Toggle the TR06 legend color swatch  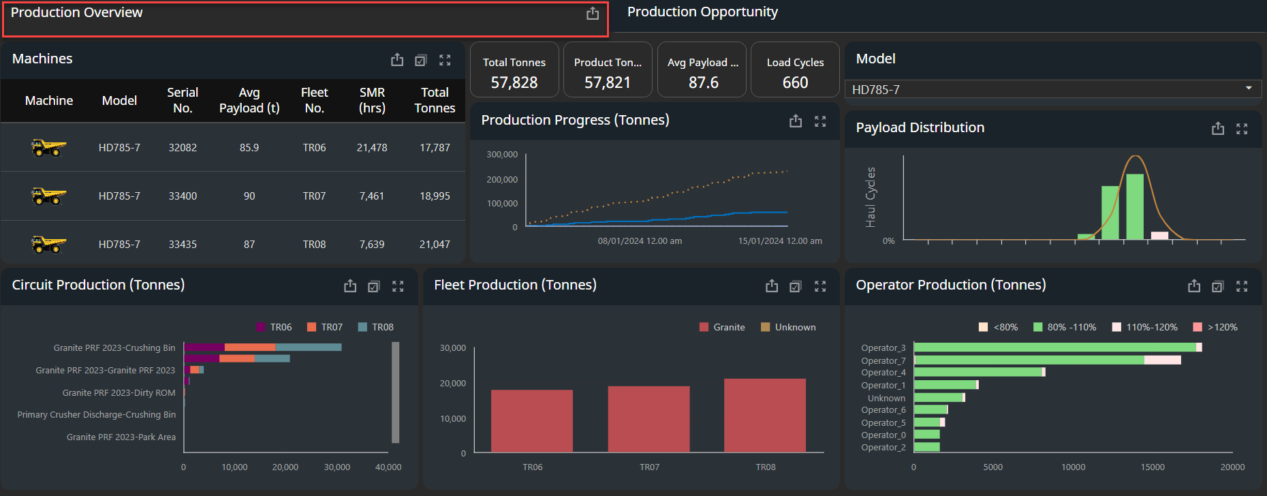[x=261, y=327]
